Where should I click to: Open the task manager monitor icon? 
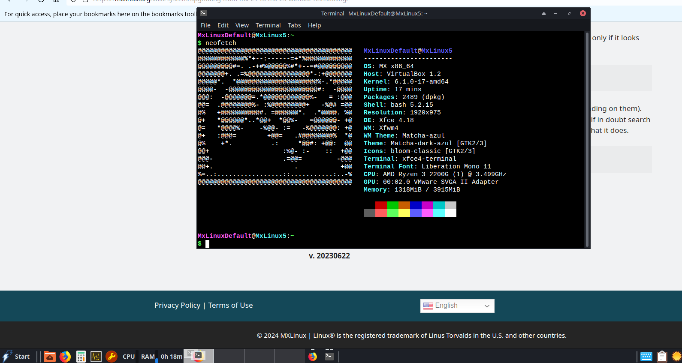coord(96,356)
